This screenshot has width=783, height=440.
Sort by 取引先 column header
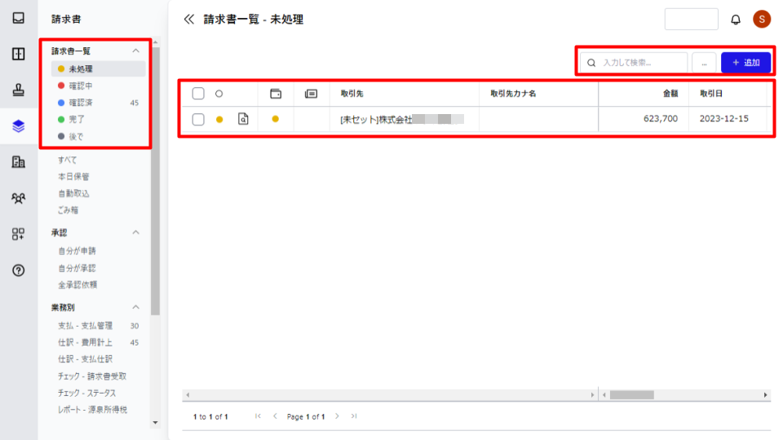(352, 93)
